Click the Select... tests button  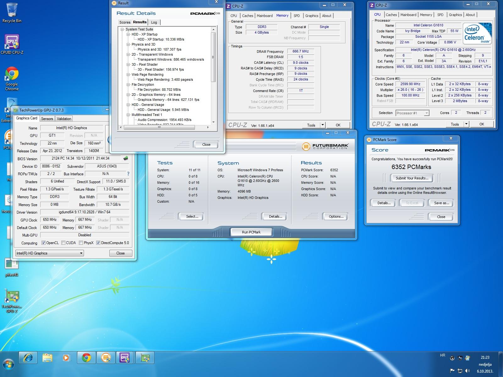click(x=192, y=216)
